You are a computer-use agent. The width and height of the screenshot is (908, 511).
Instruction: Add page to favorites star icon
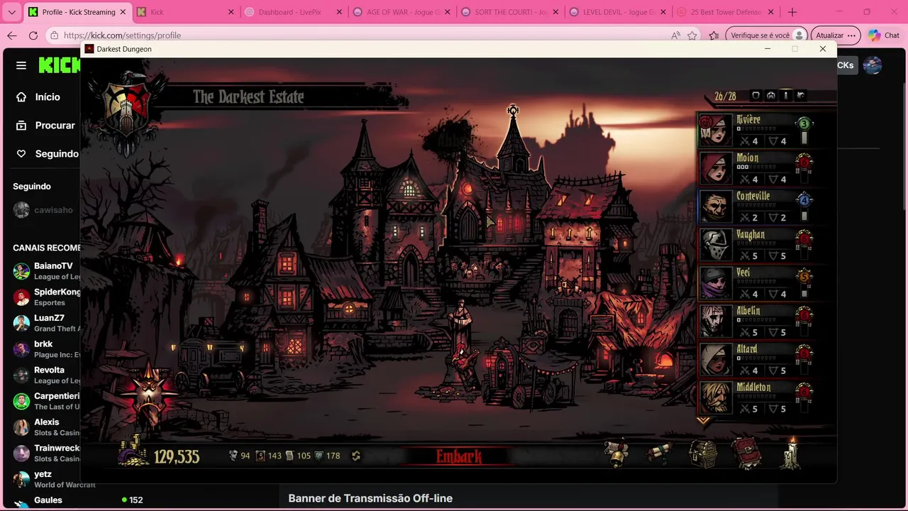point(692,35)
